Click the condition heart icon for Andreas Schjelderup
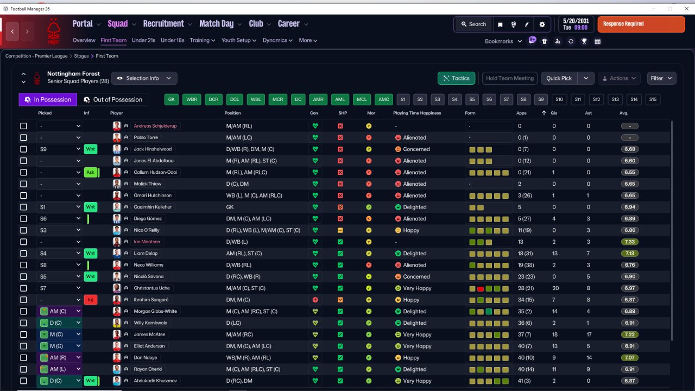The height and width of the screenshot is (391, 695). (x=314, y=126)
